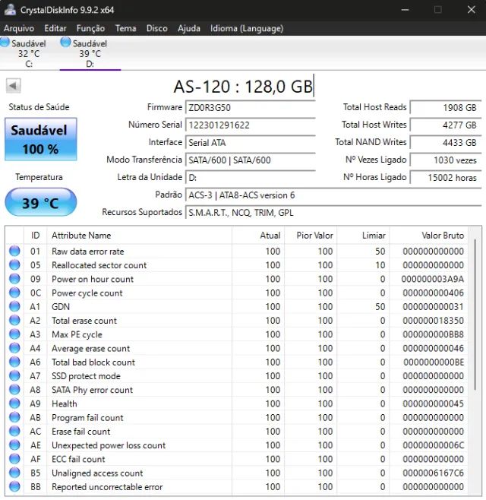Click the Saudável 100 % health status button
Viewport: 486px width, 500px height.
[41, 139]
